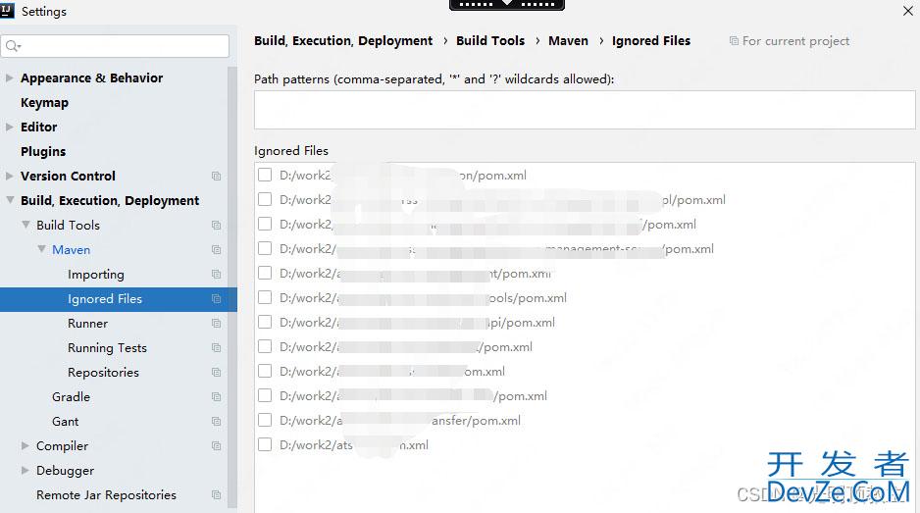Click the project-level icon beside Remote Jar Repositories
Image resolution: width=920 pixels, height=513 pixels.
coord(216,494)
